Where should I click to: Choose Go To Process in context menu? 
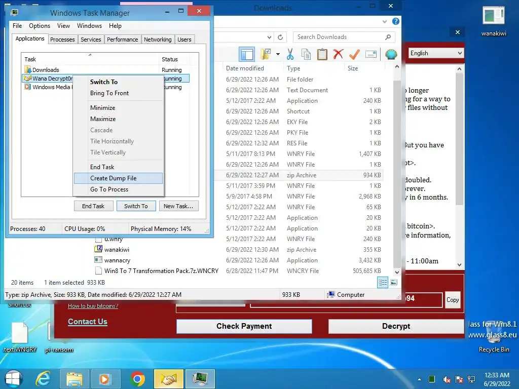(118, 189)
